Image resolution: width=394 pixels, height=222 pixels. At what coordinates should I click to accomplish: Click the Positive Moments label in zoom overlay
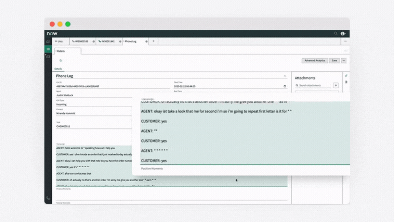tap(152, 169)
